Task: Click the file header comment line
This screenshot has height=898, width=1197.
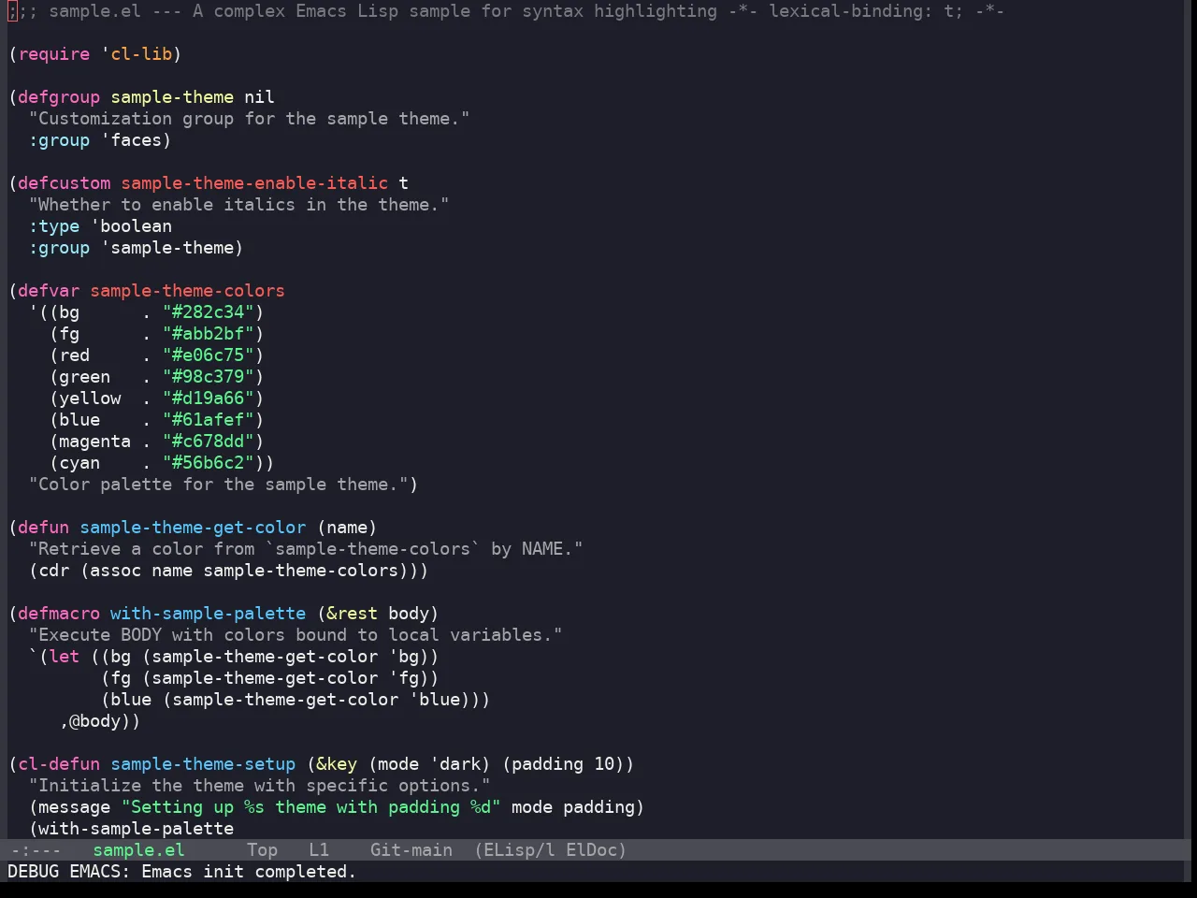Action: pyautogui.click(x=506, y=10)
